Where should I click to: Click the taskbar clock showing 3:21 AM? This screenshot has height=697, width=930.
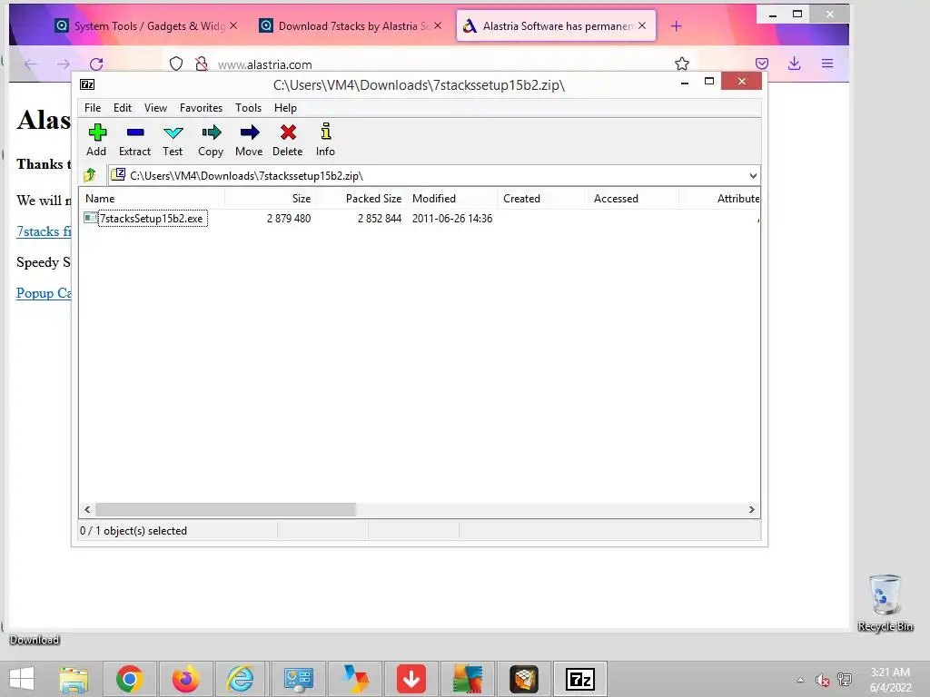pyautogui.click(x=890, y=680)
